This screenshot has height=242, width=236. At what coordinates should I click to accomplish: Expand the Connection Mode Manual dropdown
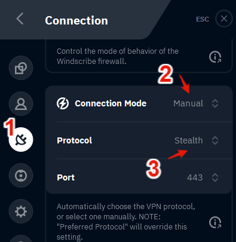[x=196, y=103]
